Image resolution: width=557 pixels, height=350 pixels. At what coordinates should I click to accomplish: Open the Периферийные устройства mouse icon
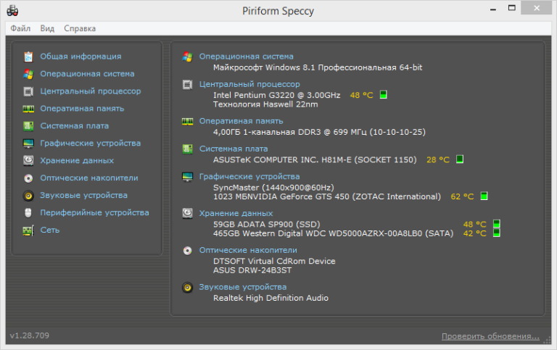click(28, 213)
